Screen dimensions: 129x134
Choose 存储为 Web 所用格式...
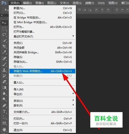pyautogui.click(x=42, y=71)
